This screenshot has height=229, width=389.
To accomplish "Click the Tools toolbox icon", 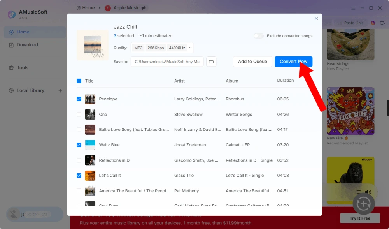I will coord(11,67).
